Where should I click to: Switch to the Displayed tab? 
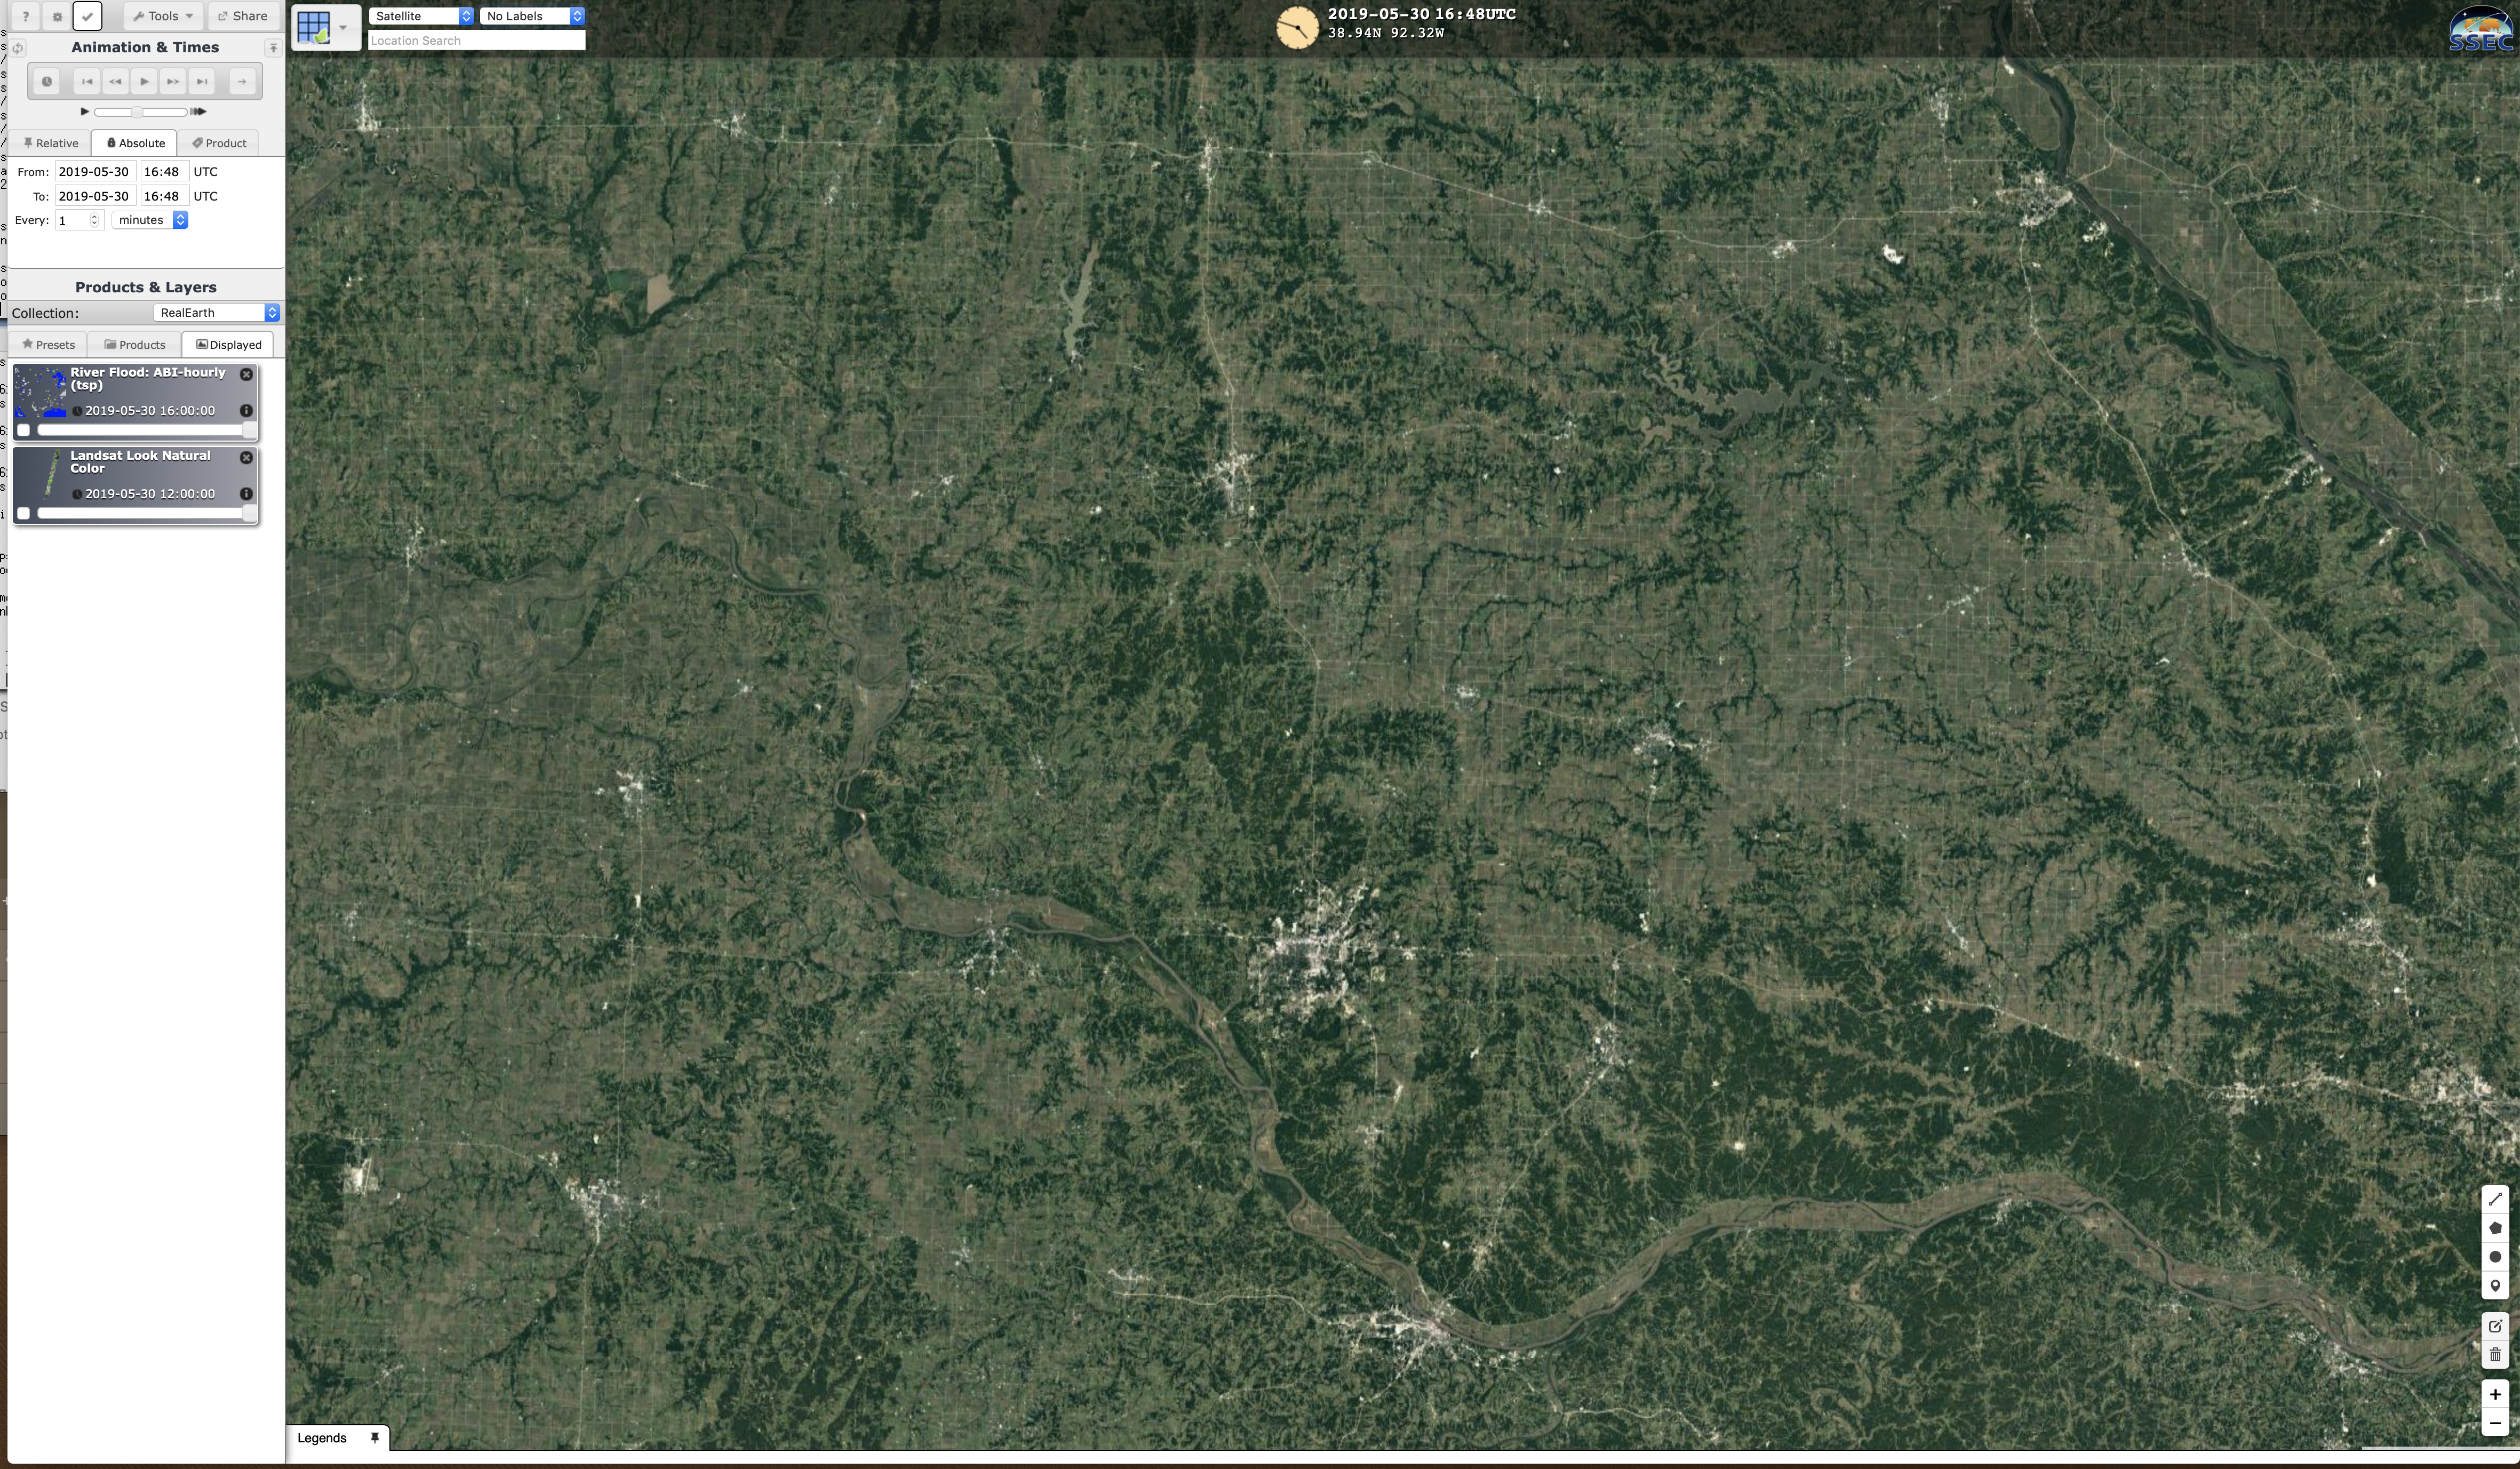pyautogui.click(x=228, y=345)
